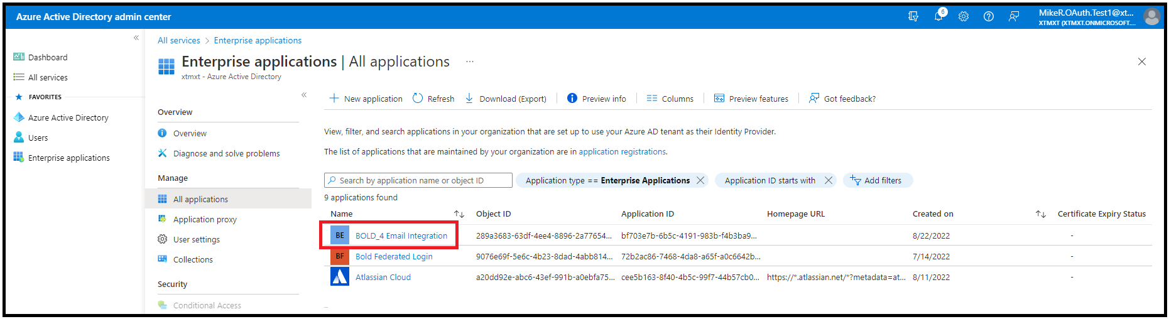1169x319 pixels.
Task: Open Bold Federated Login application
Action: (394, 256)
